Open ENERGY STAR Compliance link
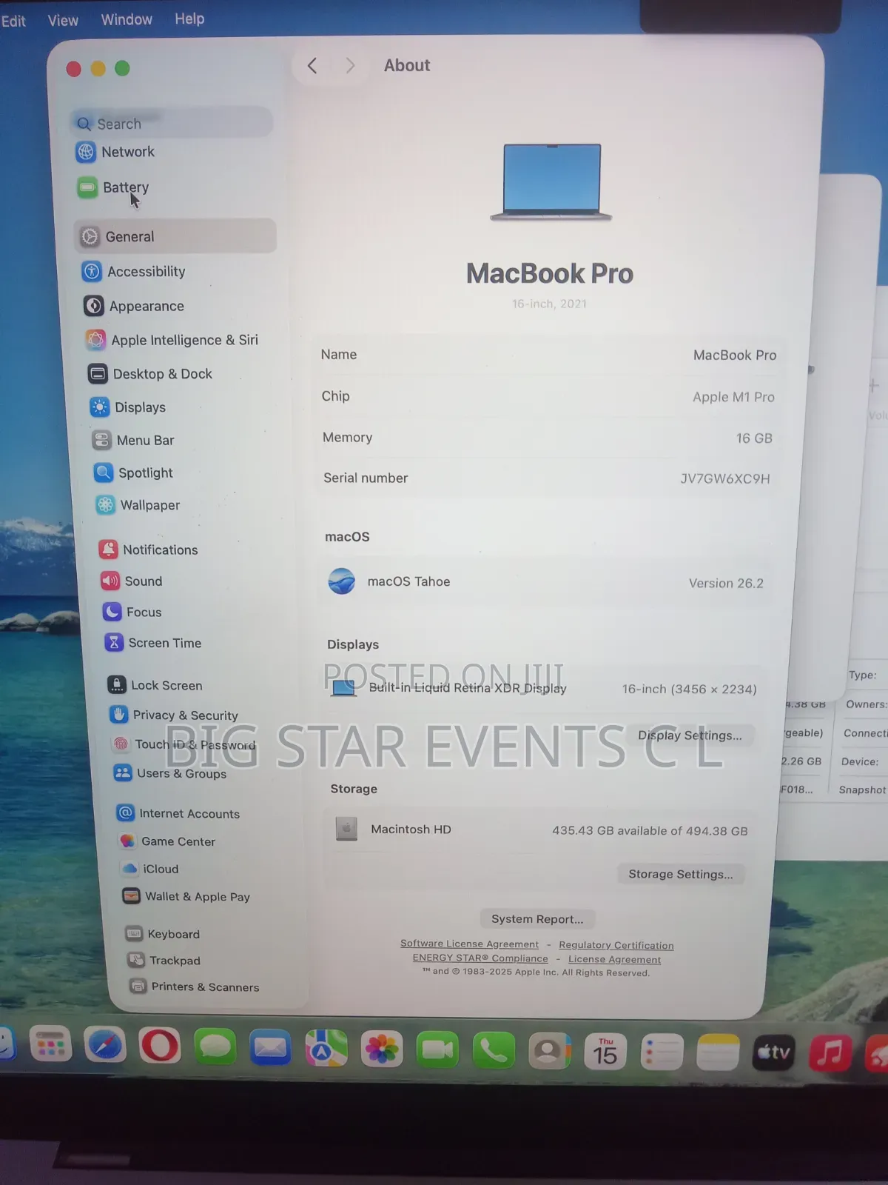 coord(480,958)
